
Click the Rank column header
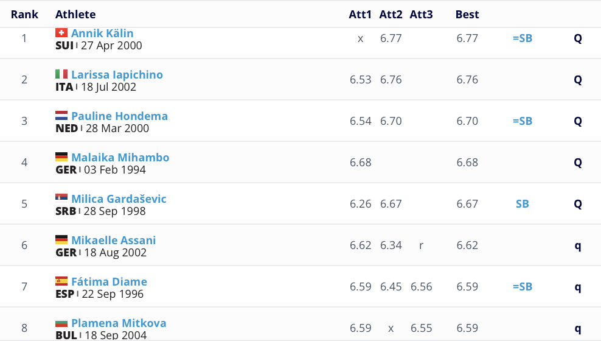point(24,15)
